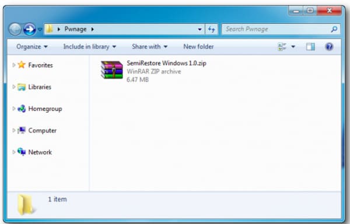The height and width of the screenshot is (224, 350).
Task: Click the Network globe icon
Action: (22, 152)
